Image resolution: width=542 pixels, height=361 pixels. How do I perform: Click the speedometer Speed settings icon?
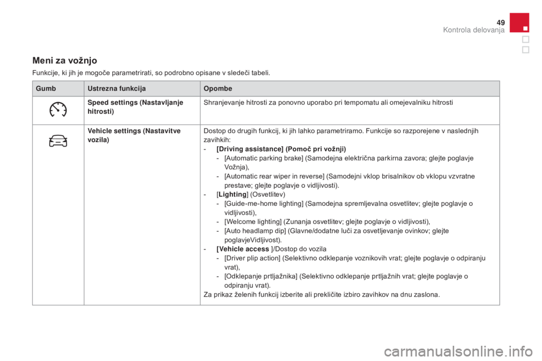tap(58, 110)
